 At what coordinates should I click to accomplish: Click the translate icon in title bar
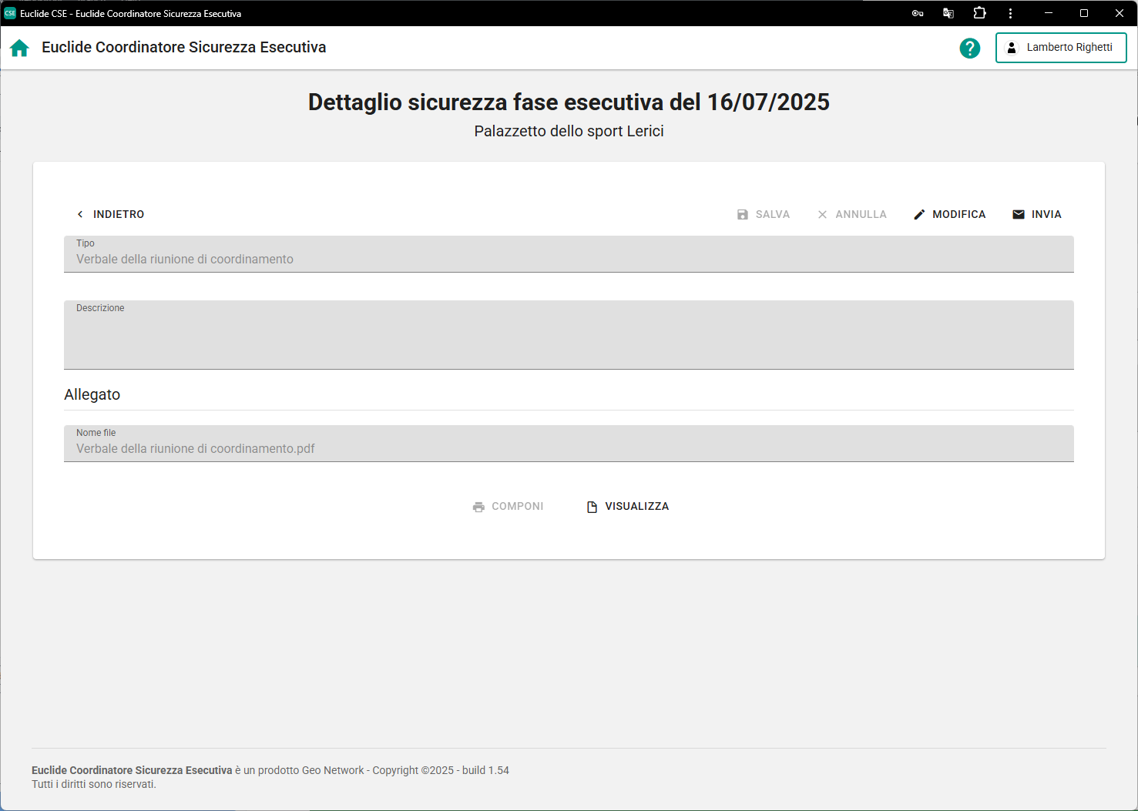[948, 13]
